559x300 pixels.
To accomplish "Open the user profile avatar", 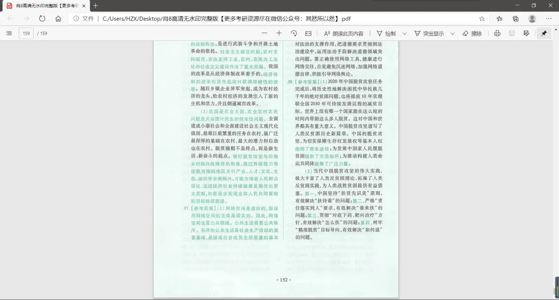I will 532,19.
